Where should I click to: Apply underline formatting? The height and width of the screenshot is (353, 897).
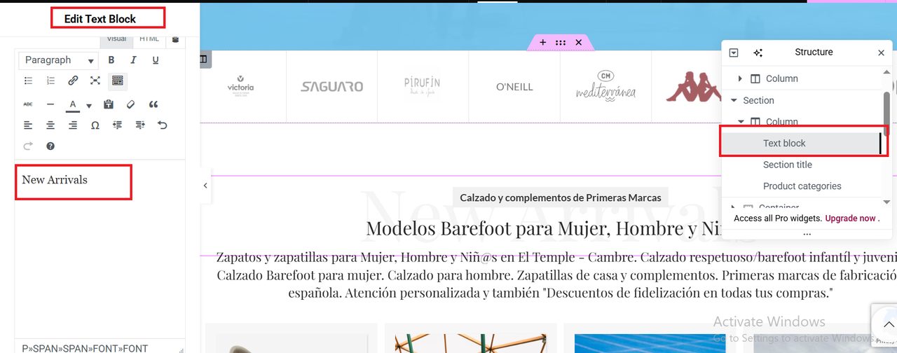coord(156,60)
